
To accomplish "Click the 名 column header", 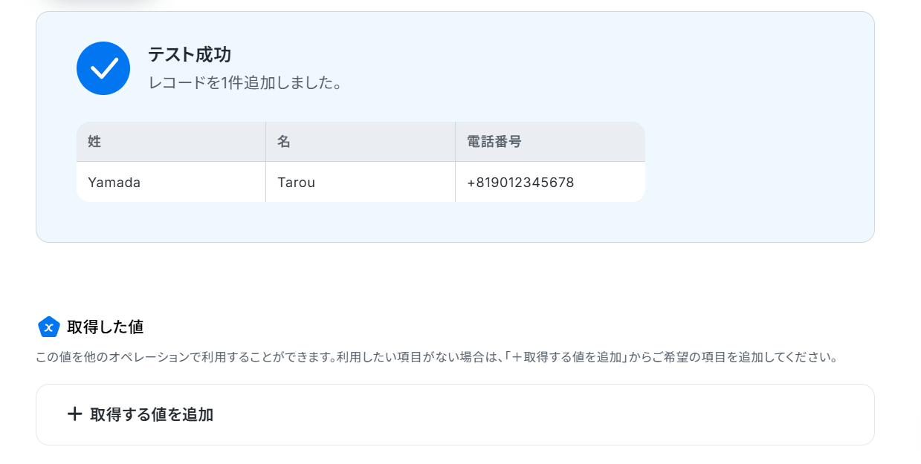I will 361,142.
